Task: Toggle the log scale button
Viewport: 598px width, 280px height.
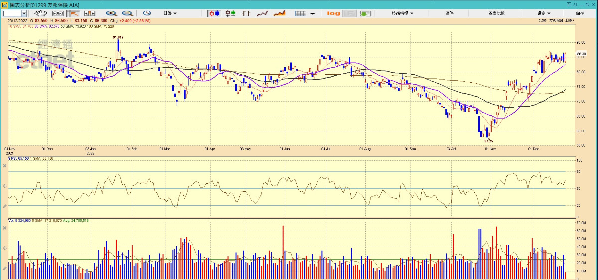Action: (x=333, y=13)
